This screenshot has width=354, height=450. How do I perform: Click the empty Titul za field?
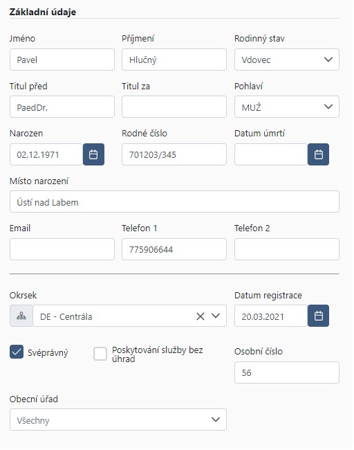tap(174, 107)
